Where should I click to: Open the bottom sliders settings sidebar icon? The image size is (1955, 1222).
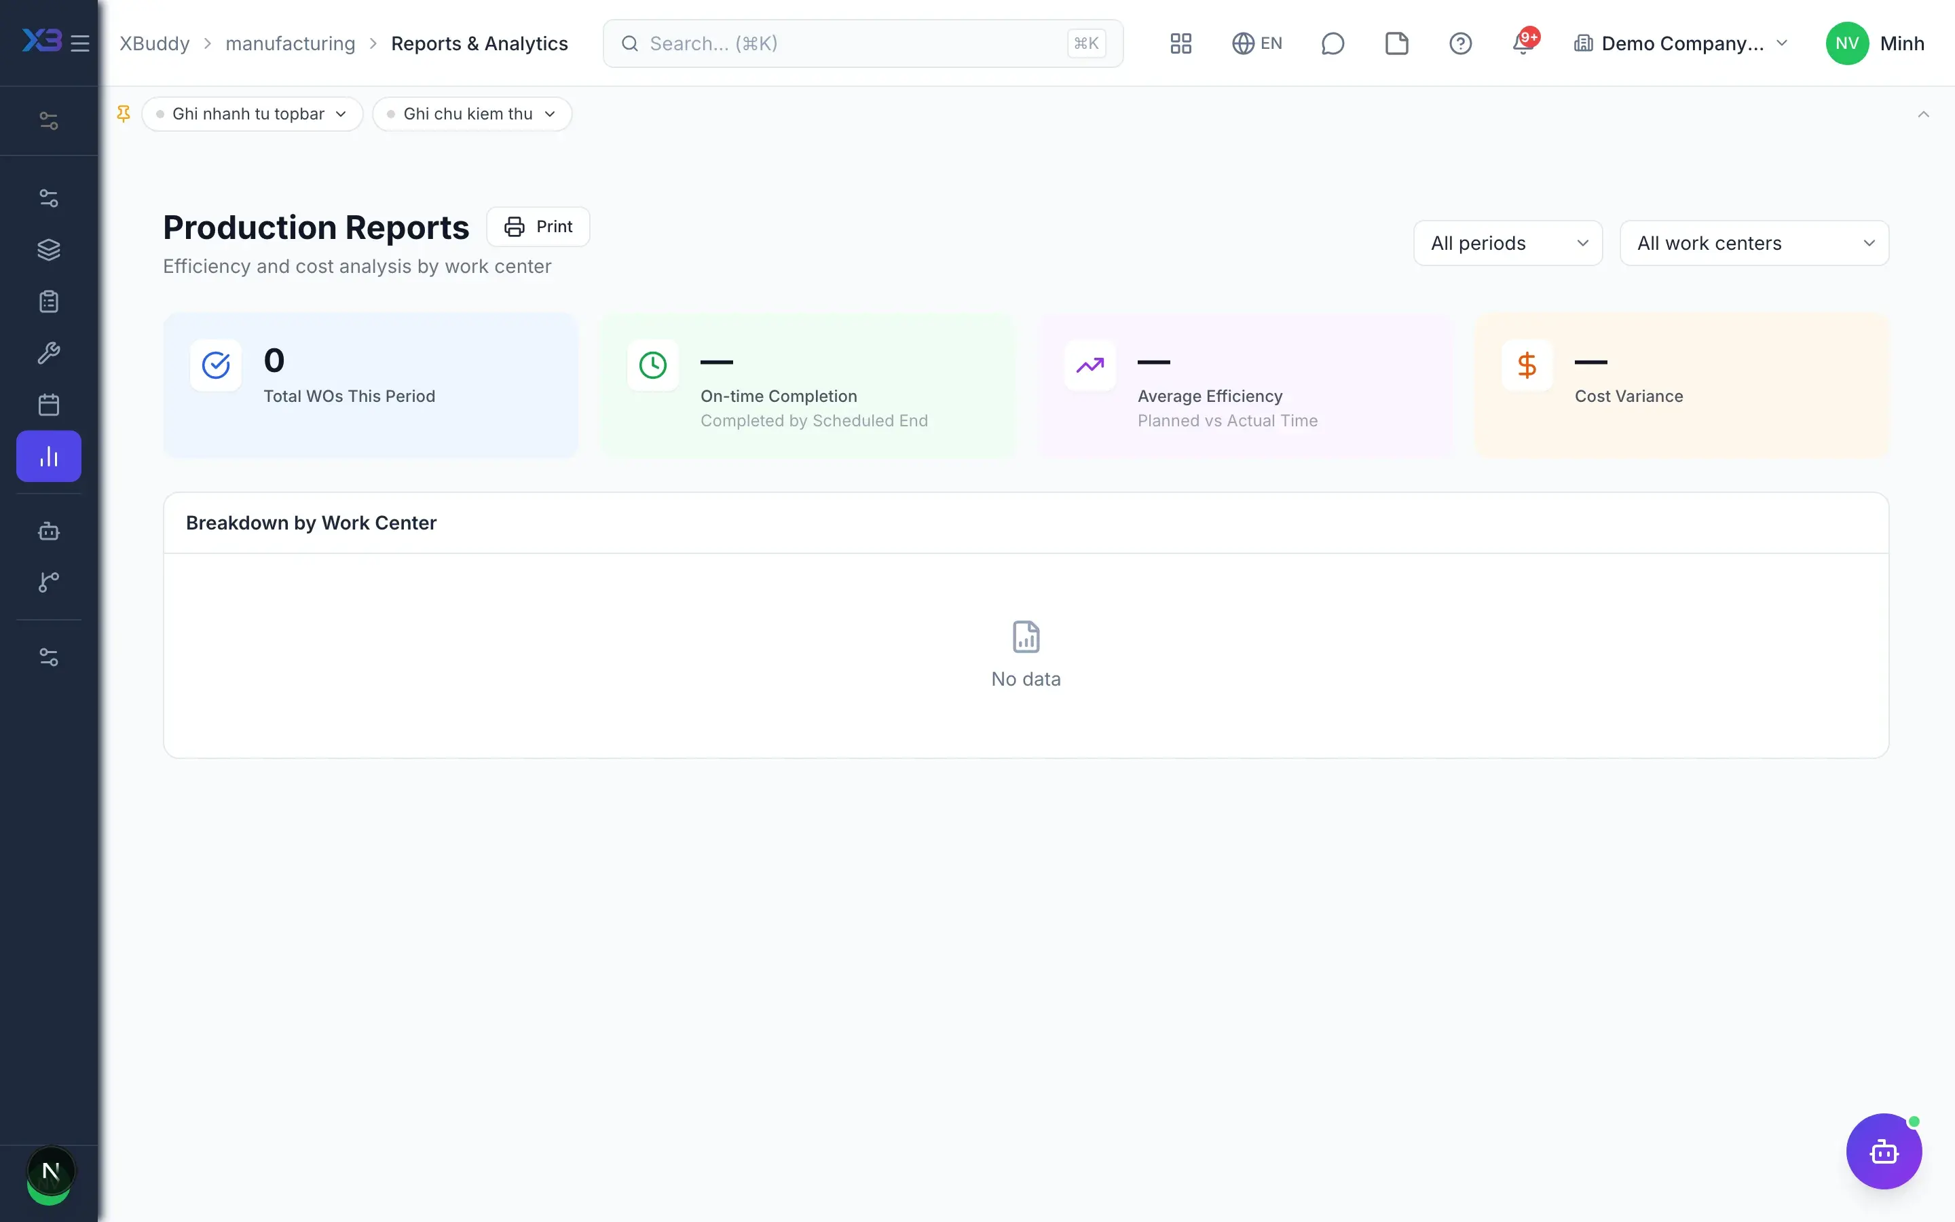[48, 657]
